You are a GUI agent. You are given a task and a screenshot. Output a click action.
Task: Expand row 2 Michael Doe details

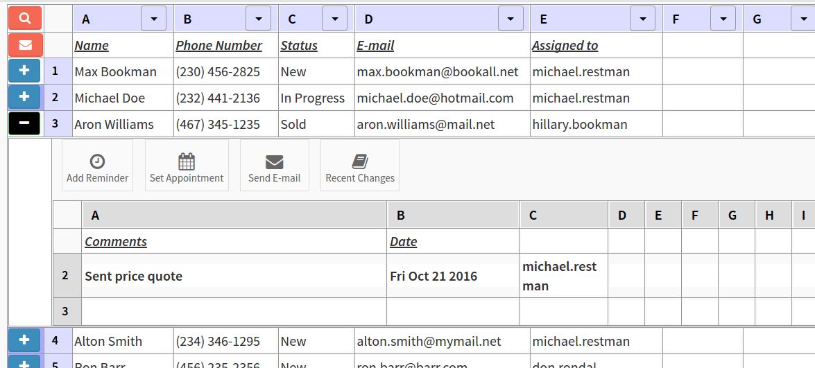(24, 97)
